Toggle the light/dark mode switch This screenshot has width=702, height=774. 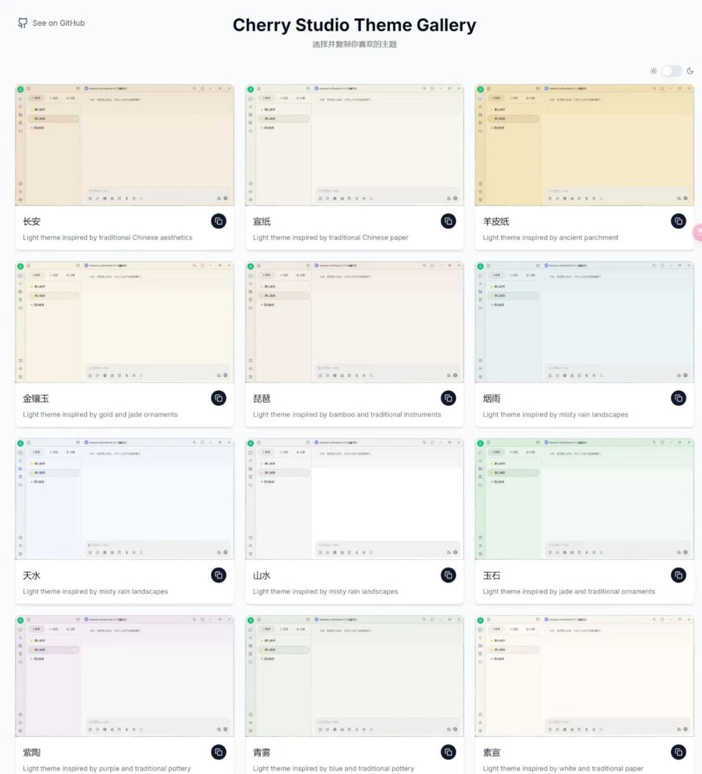point(671,71)
